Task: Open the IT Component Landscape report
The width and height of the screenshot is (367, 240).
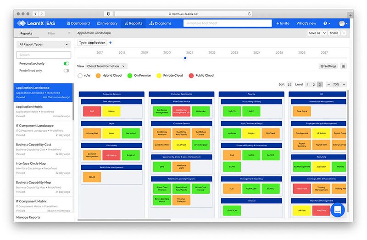Action: pyautogui.click(x=43, y=130)
